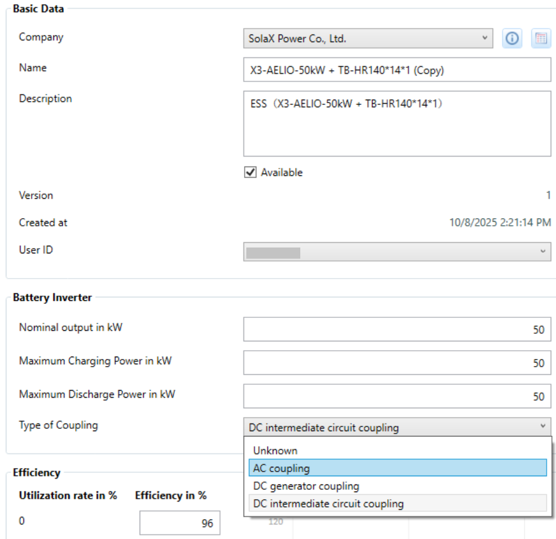Click the utilization rate value 0
This screenshot has width=556, height=539.
pyautogui.click(x=22, y=521)
